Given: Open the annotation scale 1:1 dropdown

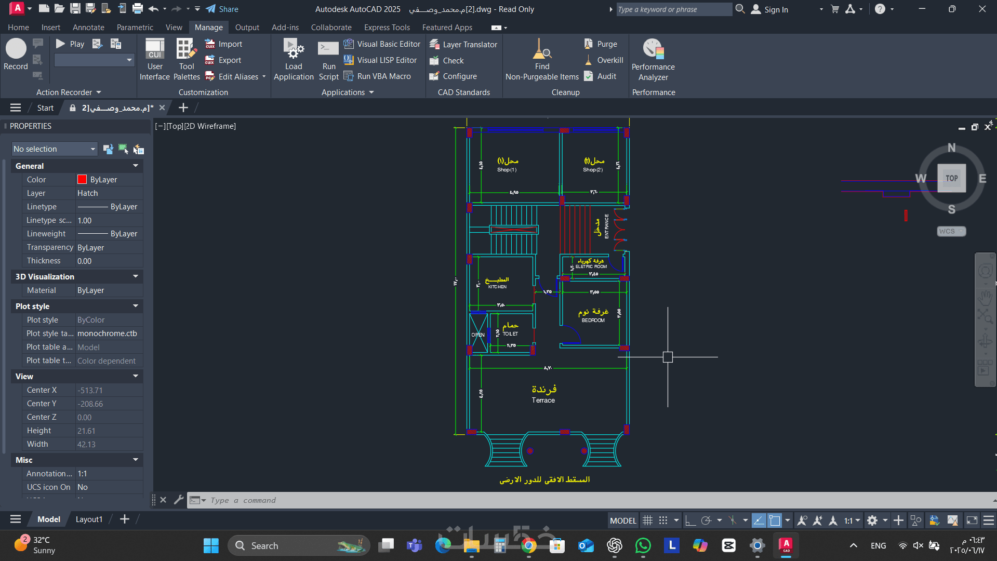Looking at the screenshot, I should [852, 520].
